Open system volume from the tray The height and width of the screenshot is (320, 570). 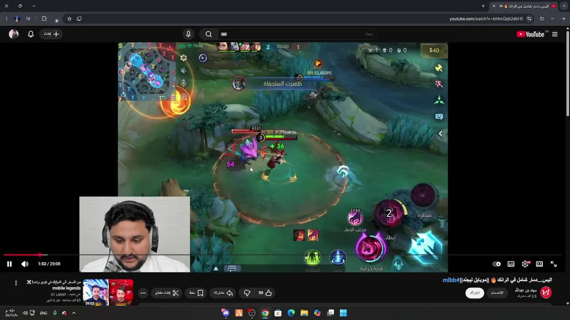coord(25,313)
